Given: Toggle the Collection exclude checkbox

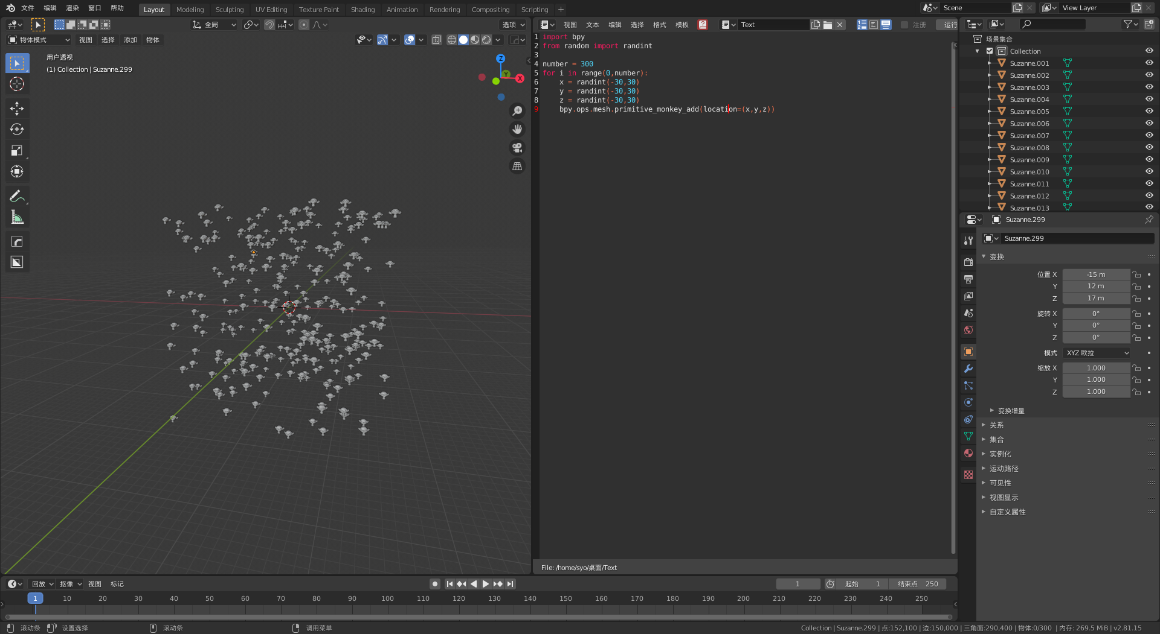Looking at the screenshot, I should tap(990, 51).
